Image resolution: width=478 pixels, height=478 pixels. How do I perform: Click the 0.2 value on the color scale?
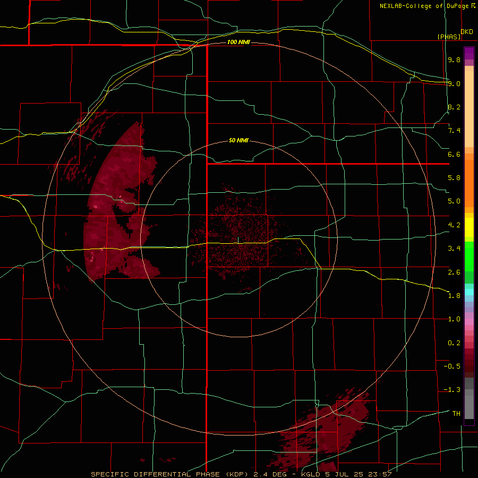(454, 343)
